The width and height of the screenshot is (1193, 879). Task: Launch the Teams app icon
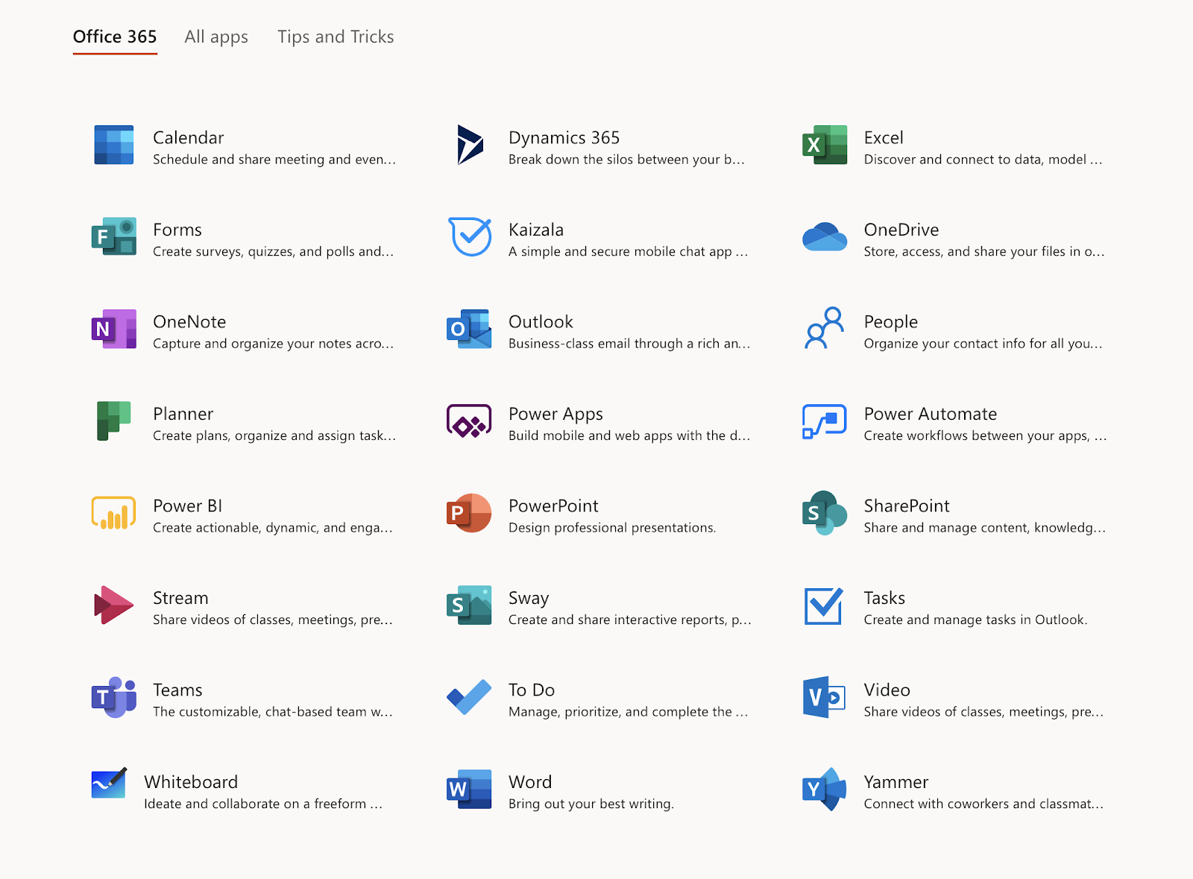pyautogui.click(x=114, y=697)
